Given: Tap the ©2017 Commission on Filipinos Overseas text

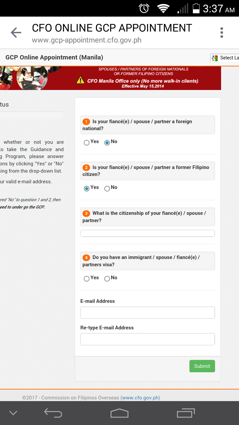Looking at the screenshot, I should pos(71,398).
